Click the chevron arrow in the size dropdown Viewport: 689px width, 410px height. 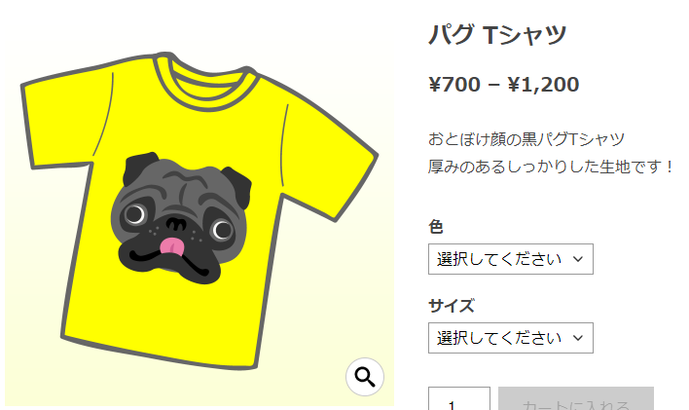(x=578, y=338)
